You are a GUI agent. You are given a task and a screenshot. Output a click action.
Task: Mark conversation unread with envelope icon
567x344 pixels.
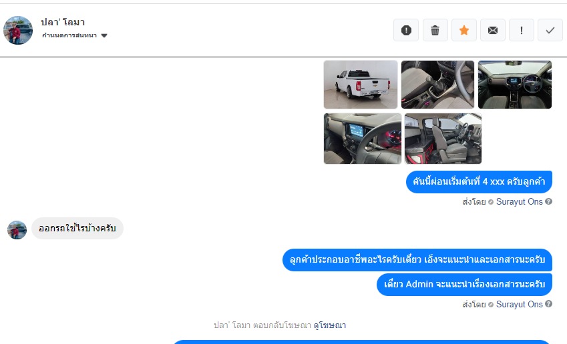[x=492, y=30]
